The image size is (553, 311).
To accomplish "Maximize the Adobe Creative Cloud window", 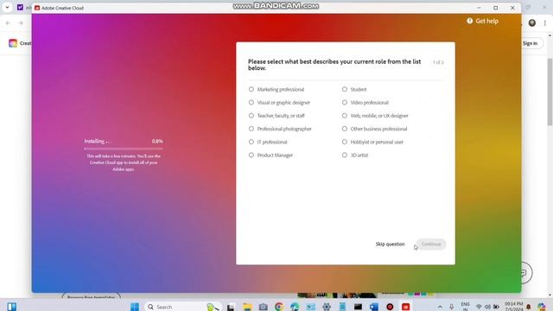I will click(x=495, y=8).
